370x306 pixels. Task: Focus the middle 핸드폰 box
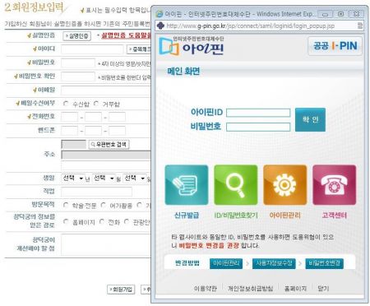coord(93,131)
